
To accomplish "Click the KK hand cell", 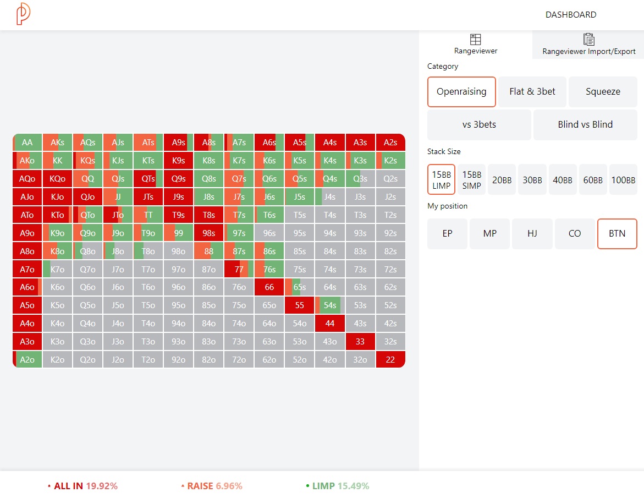I will (58, 161).
